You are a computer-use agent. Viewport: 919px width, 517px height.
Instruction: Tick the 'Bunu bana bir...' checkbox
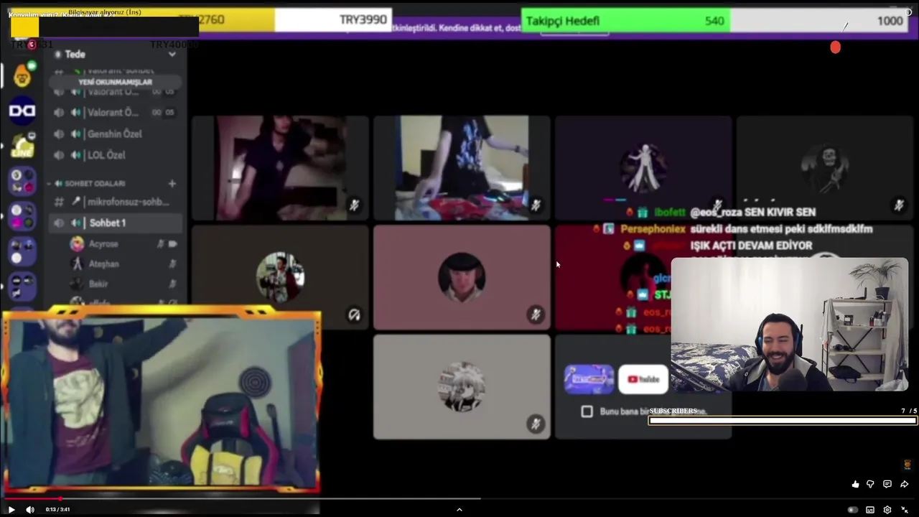(587, 411)
